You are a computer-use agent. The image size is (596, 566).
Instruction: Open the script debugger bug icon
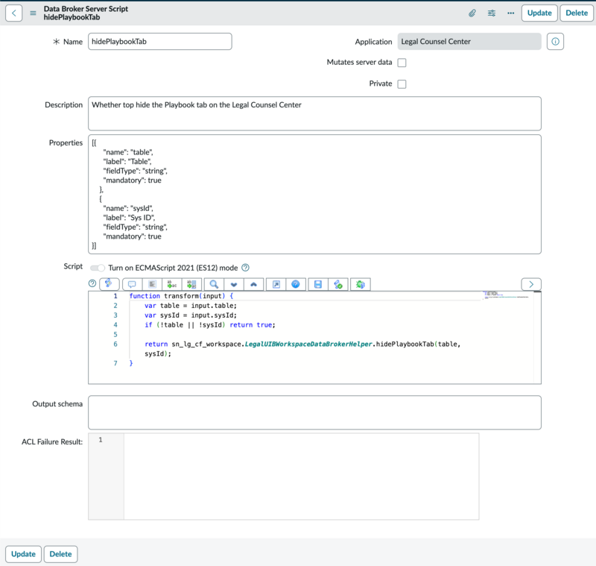point(361,284)
